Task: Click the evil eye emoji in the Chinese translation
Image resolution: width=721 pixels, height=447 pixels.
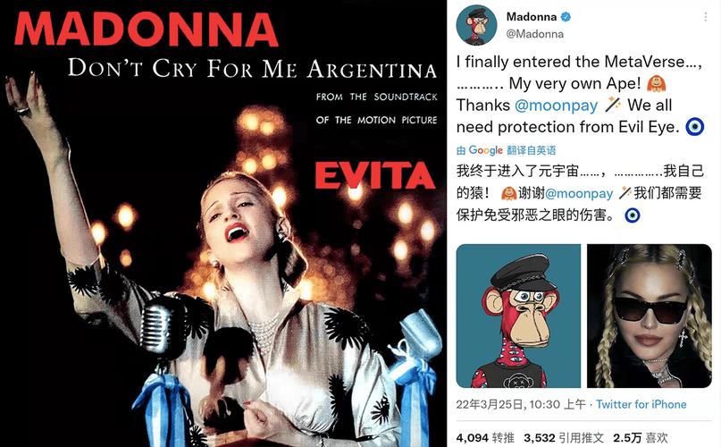Action: click(633, 215)
